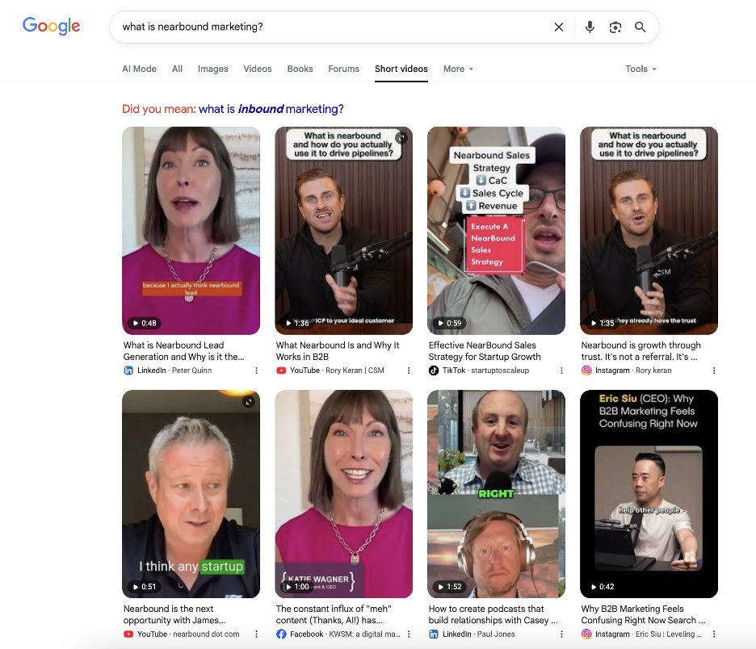Start voice search with microphone icon
Screen dimensions: 756x649
pyautogui.click(x=590, y=27)
